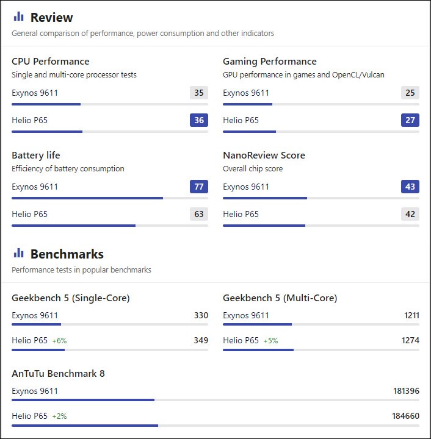Screen dimensions: 431x439
Task: Click the Review section heading
Action: coord(51,17)
